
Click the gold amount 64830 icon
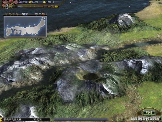(30, 2)
